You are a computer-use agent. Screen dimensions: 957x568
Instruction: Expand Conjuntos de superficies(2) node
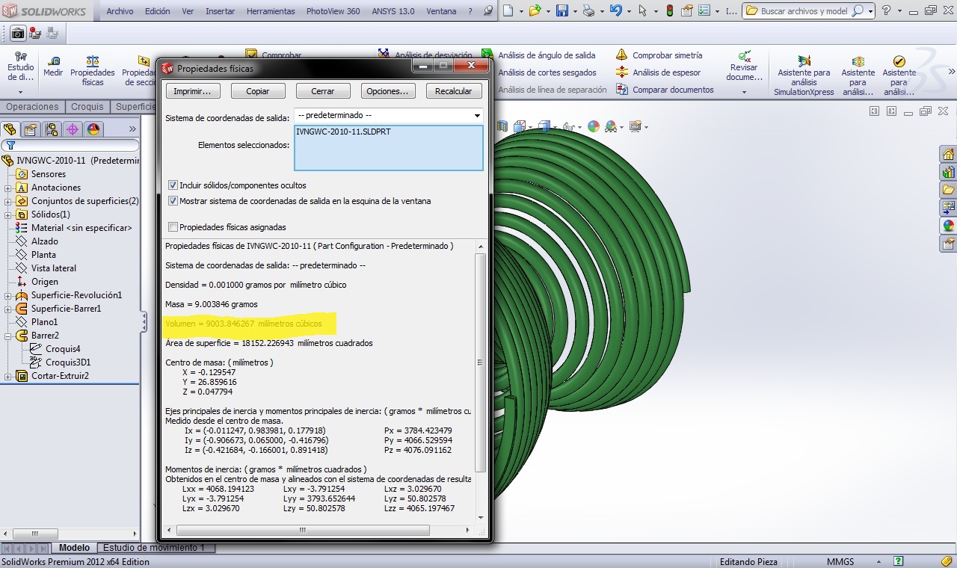8,201
